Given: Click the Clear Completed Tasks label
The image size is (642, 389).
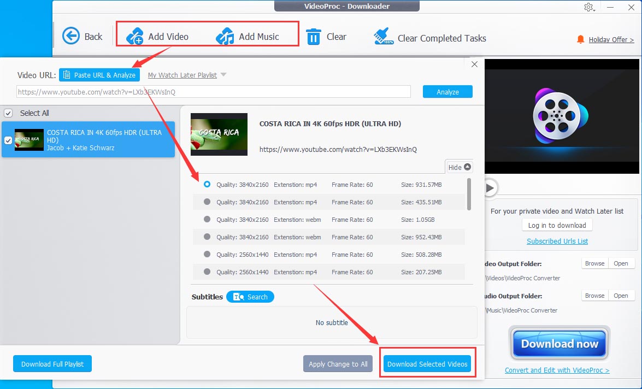Looking at the screenshot, I should pyautogui.click(x=442, y=38).
